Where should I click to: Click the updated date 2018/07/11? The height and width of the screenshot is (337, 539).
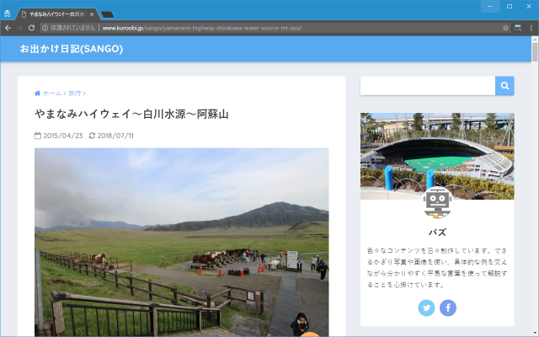pos(115,136)
